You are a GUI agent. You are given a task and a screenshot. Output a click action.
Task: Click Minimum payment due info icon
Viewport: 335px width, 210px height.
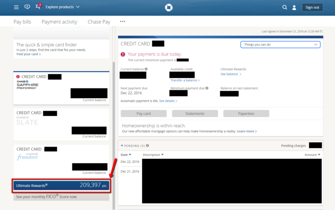click(207, 88)
